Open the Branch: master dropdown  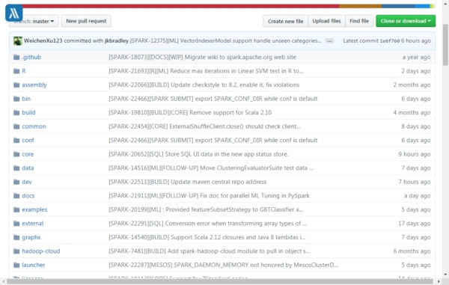34,21
